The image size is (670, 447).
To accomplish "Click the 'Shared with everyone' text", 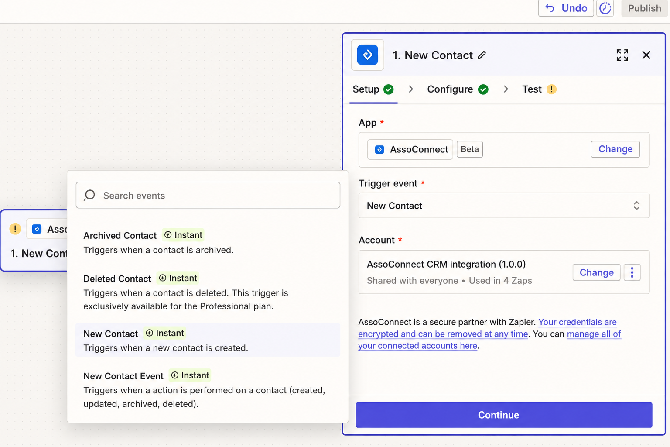I will tap(412, 281).
